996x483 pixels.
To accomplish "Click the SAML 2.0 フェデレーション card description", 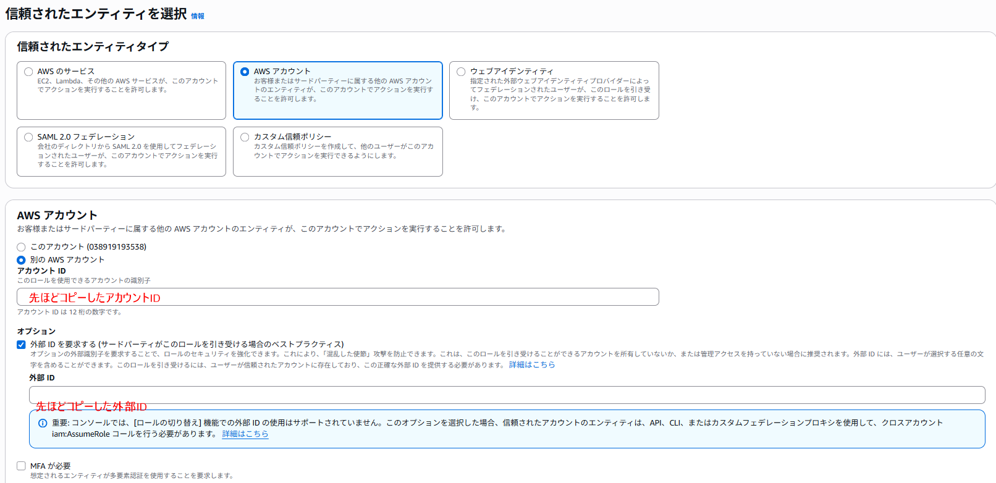I will (x=127, y=156).
